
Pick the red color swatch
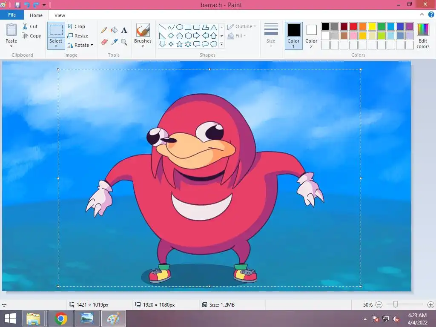point(353,26)
